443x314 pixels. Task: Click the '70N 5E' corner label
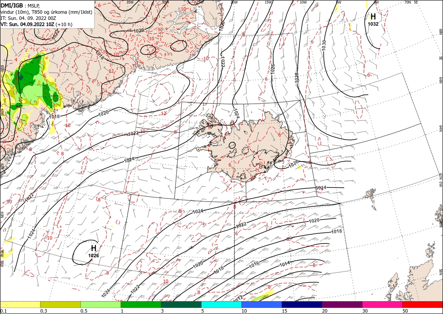coord(412,2)
